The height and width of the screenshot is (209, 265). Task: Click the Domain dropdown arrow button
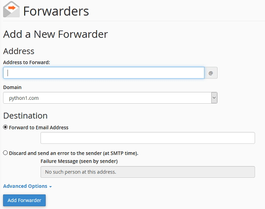[x=214, y=98]
